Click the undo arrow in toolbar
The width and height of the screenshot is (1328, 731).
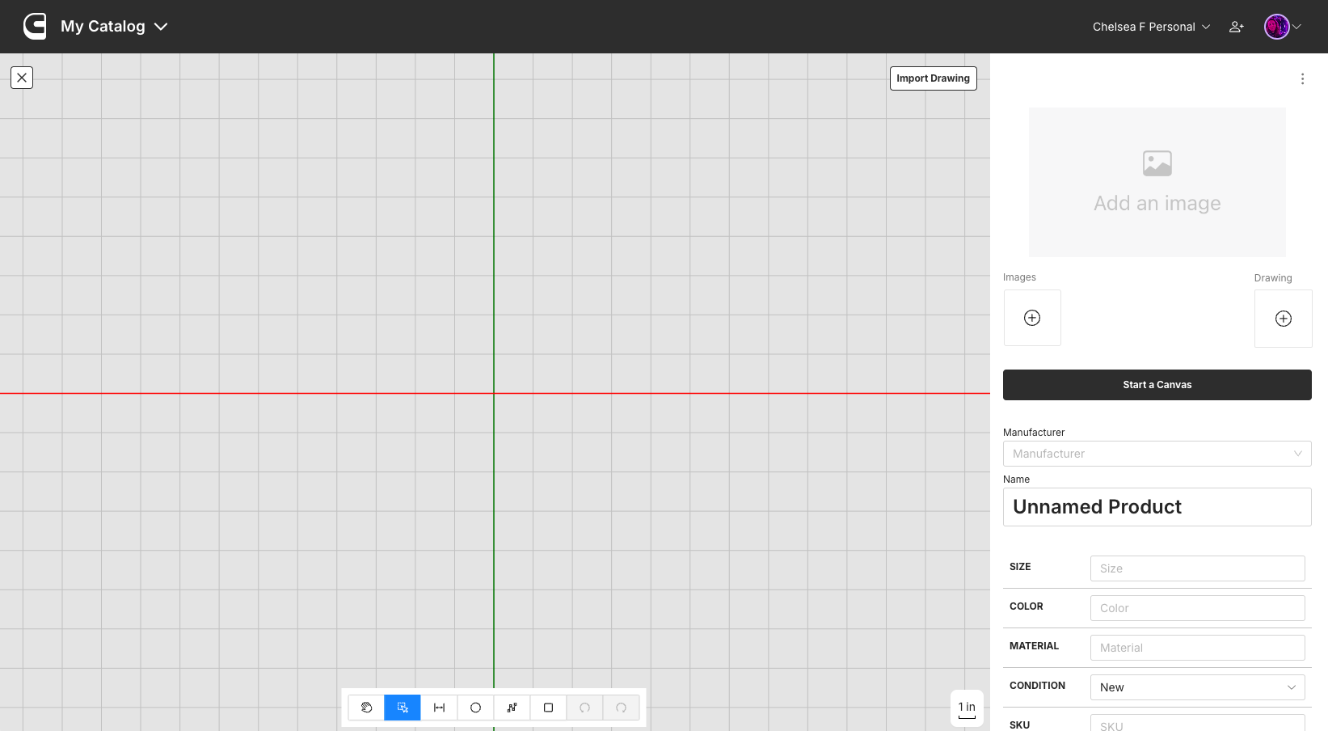tap(584, 708)
